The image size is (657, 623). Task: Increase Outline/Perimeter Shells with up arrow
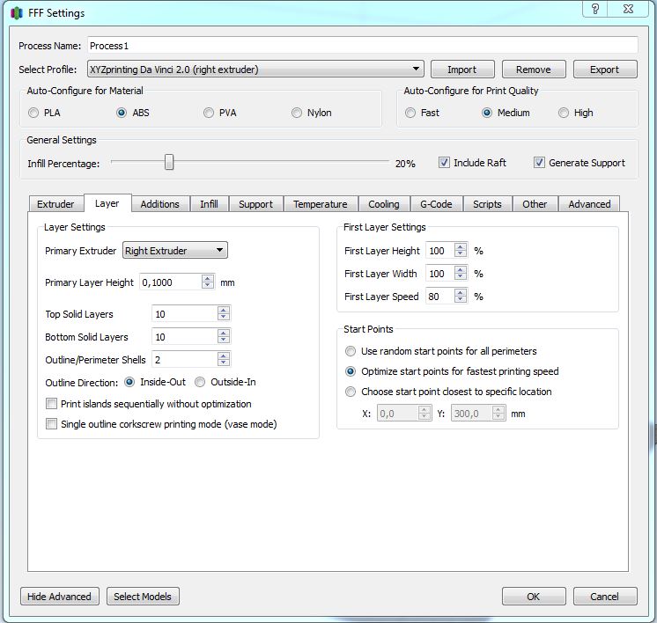[224, 355]
